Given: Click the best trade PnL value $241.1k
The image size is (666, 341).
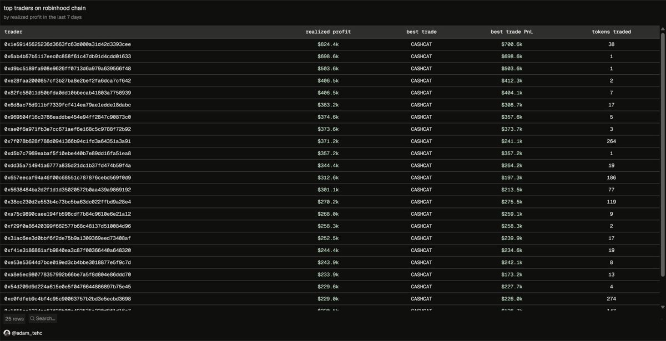Looking at the screenshot, I should click(511, 141).
